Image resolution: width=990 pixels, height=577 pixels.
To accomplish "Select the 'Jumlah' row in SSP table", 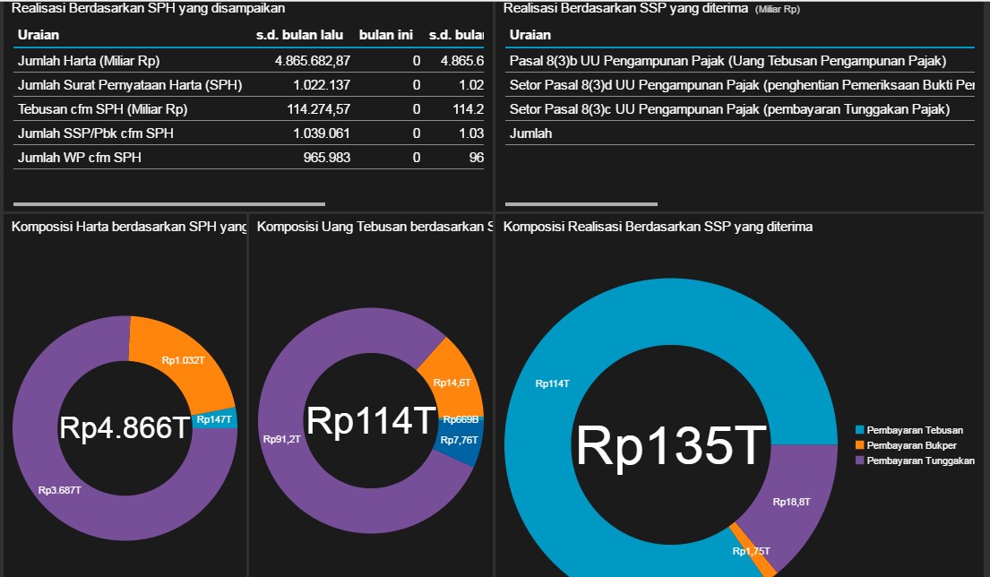I will (740, 133).
